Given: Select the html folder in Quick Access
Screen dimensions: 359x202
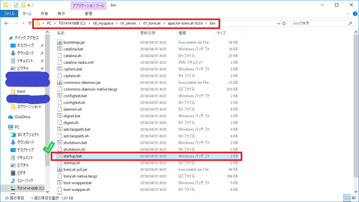Looking at the screenshot, I should click(21, 91).
